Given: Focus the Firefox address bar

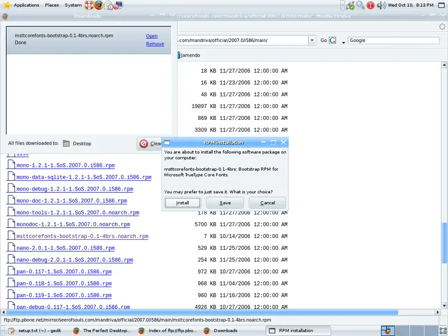Looking at the screenshot, I should pyautogui.click(x=242, y=40).
